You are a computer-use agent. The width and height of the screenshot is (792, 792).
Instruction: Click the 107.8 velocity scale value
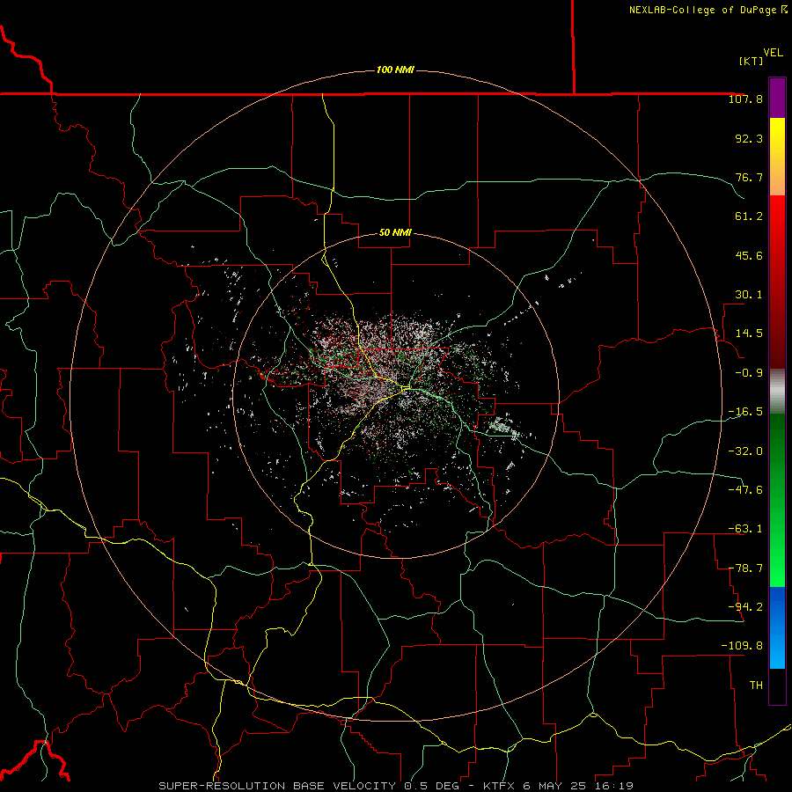(745, 99)
